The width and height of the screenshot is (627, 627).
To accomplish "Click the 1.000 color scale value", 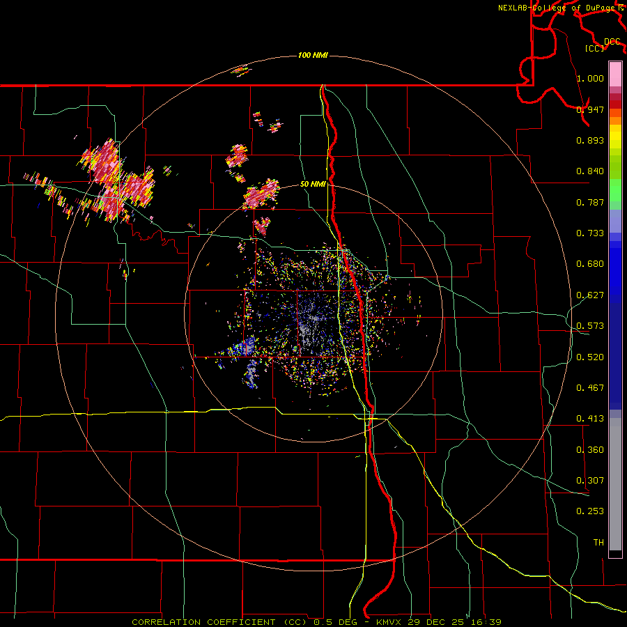I will click(x=590, y=78).
